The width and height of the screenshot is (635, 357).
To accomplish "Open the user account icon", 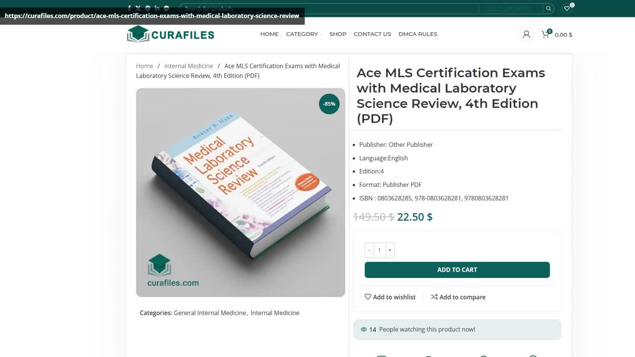I will (525, 34).
